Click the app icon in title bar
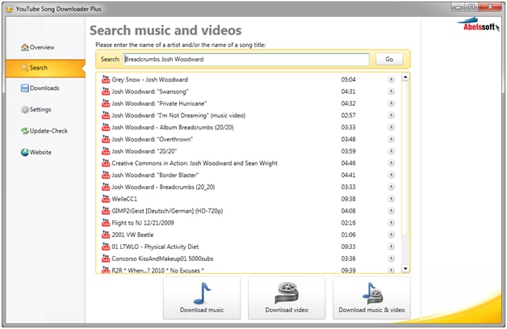The height and width of the screenshot is (329, 507). 10,9
